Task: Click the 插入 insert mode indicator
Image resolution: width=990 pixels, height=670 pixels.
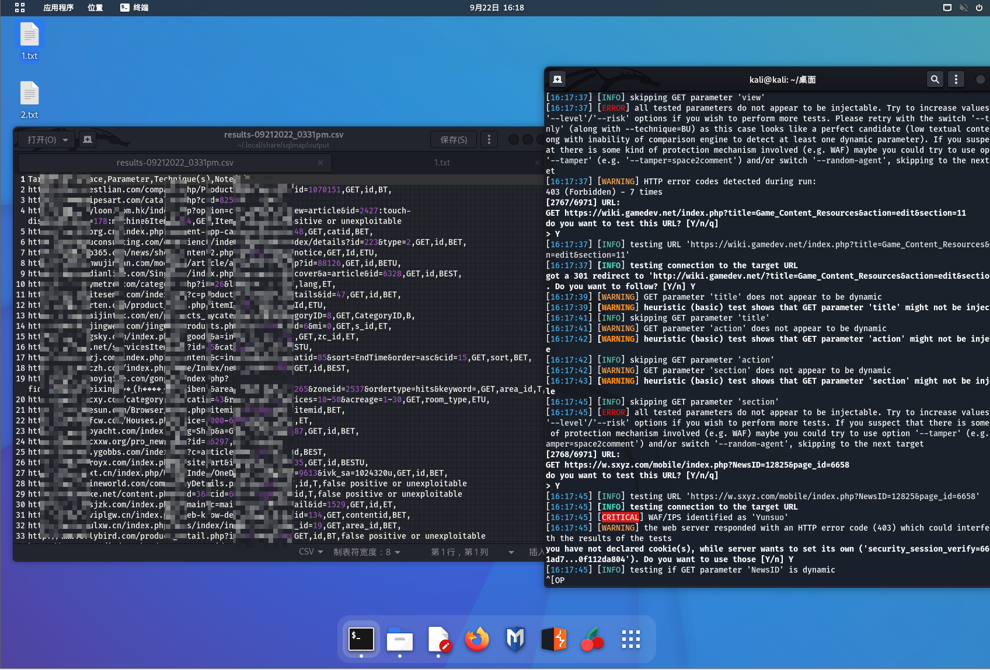Action: coord(536,552)
